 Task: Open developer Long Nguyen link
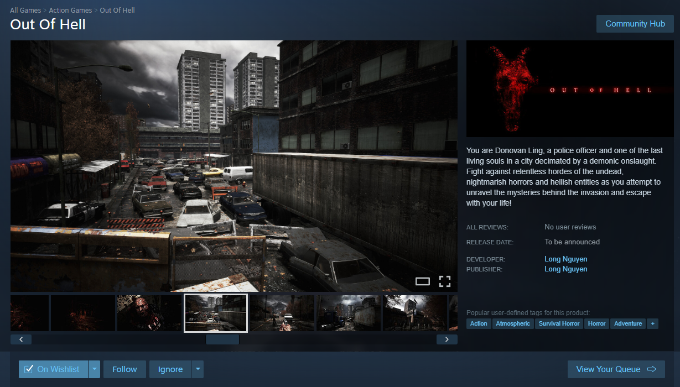566,259
